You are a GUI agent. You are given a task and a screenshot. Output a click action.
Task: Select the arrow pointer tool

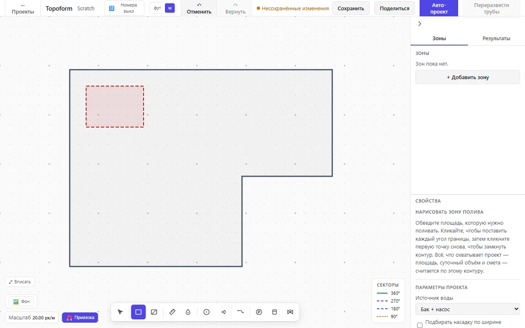coord(120,312)
